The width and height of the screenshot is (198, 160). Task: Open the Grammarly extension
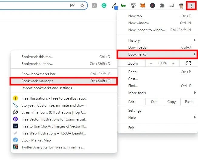pos(104,5)
